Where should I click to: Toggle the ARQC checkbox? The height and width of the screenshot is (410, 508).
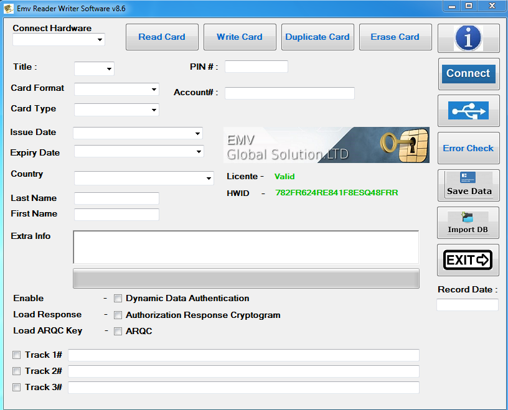click(118, 331)
